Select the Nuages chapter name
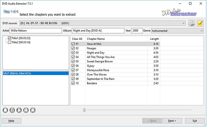 tap(91, 48)
